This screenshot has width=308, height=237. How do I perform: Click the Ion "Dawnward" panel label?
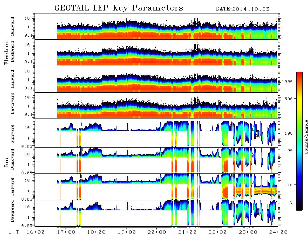[12, 211]
